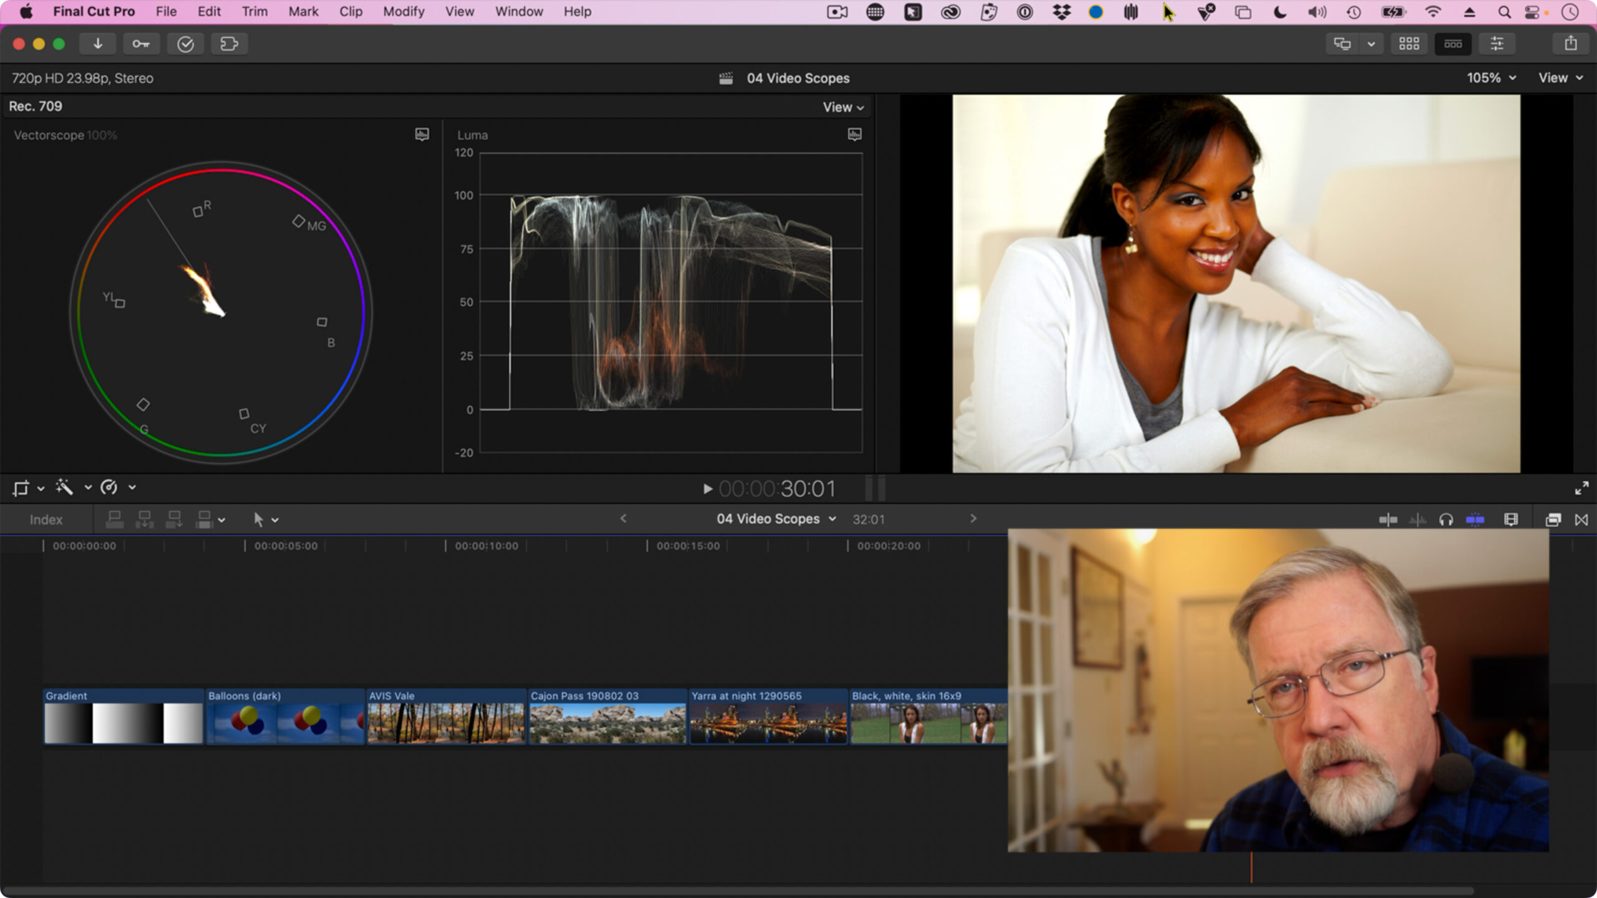
Task: Click the Import Media down-arrow icon
Action: click(x=98, y=44)
